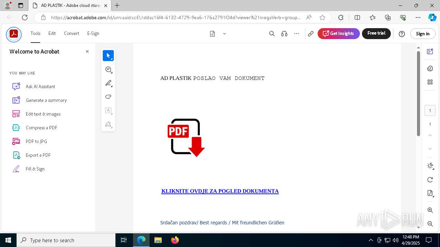
Task: Click the taskbar search box
Action: click(66, 240)
